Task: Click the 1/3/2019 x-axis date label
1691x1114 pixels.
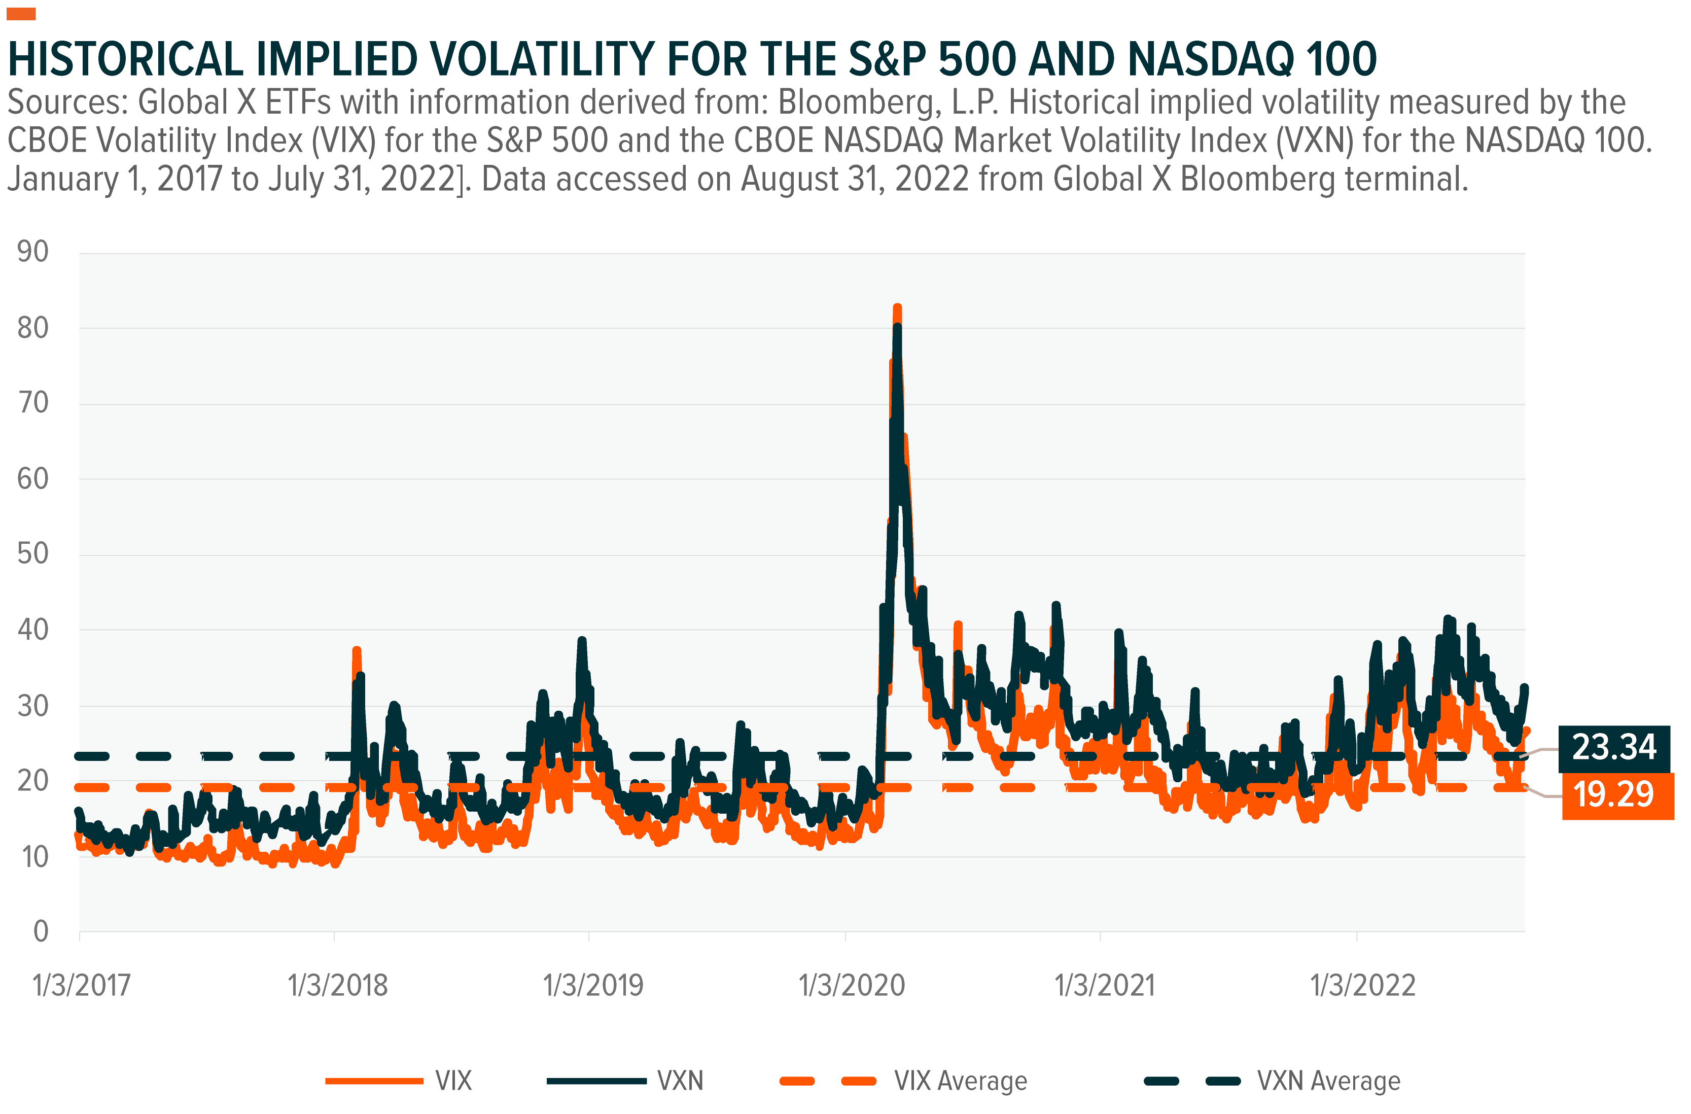Action: (593, 986)
